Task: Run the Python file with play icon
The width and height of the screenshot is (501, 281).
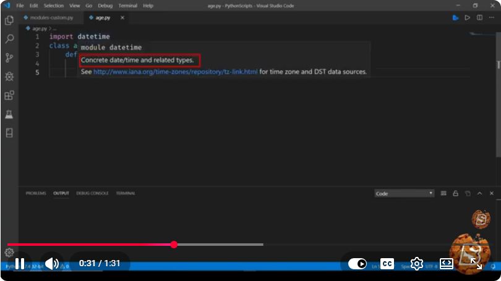Action: [x=468, y=17]
